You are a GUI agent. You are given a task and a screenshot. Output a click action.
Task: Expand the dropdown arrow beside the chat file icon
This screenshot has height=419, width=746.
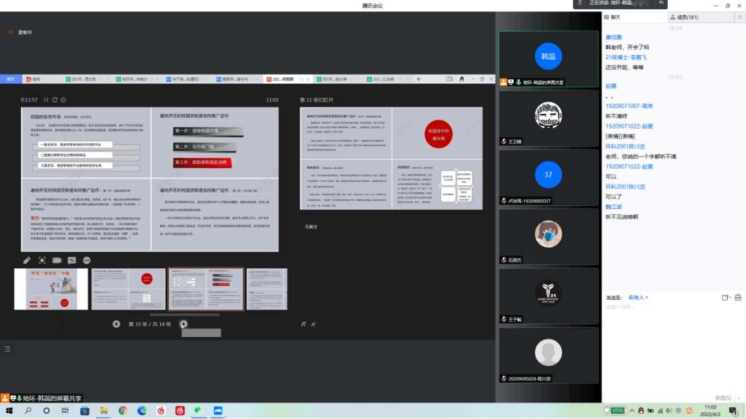(731, 297)
